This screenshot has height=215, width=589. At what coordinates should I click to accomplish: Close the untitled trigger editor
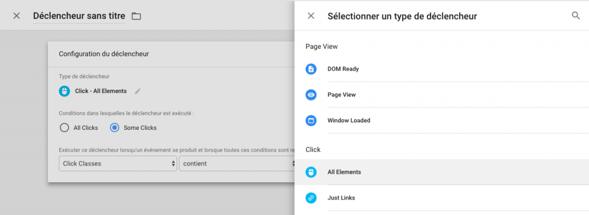[x=17, y=16]
